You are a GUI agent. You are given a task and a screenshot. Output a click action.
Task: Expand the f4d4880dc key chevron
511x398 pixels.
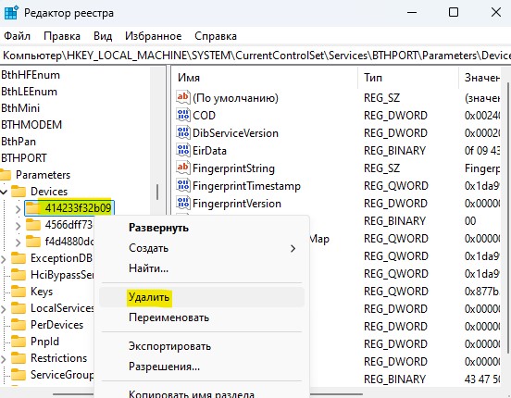[x=18, y=243]
